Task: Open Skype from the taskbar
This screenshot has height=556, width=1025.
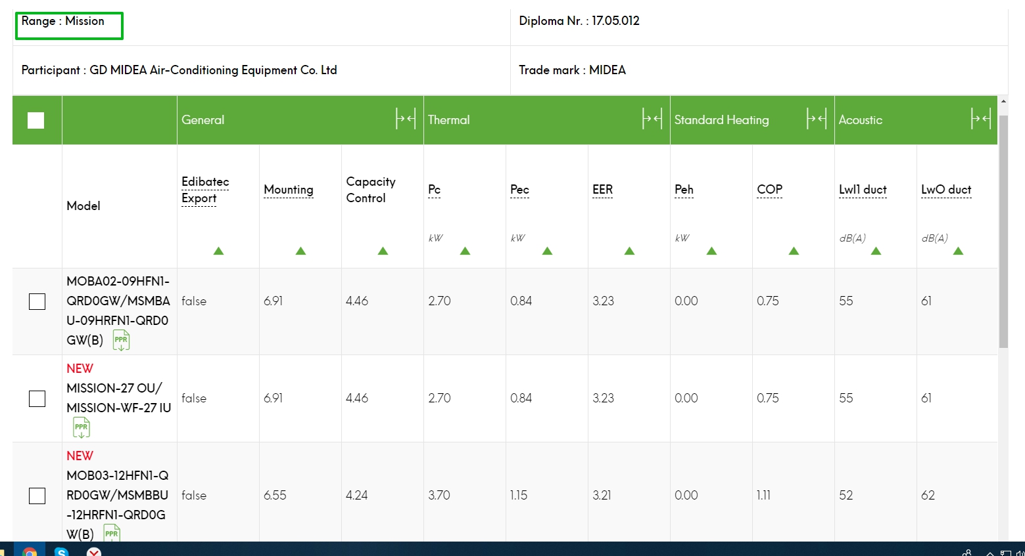Action: [x=62, y=551]
